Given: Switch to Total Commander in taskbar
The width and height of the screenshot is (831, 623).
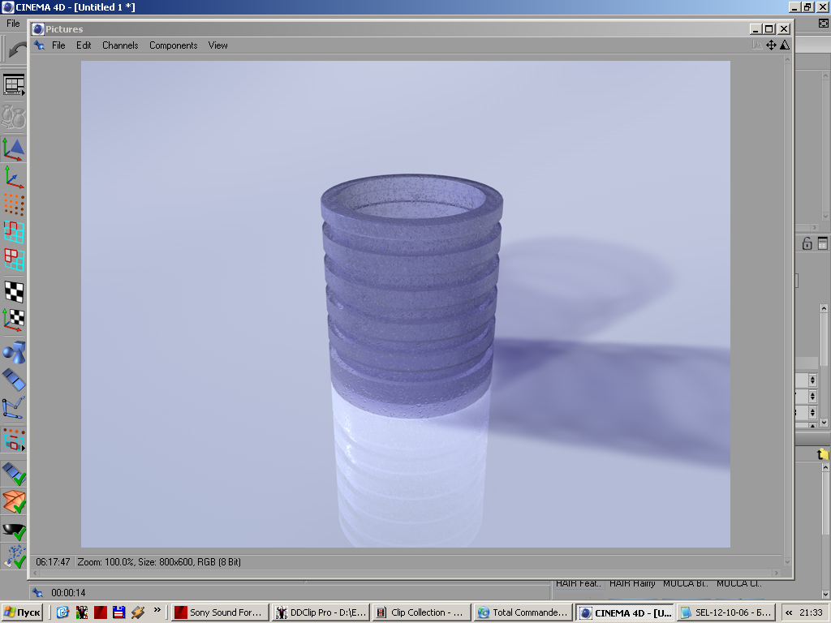Looking at the screenshot, I should (522, 613).
